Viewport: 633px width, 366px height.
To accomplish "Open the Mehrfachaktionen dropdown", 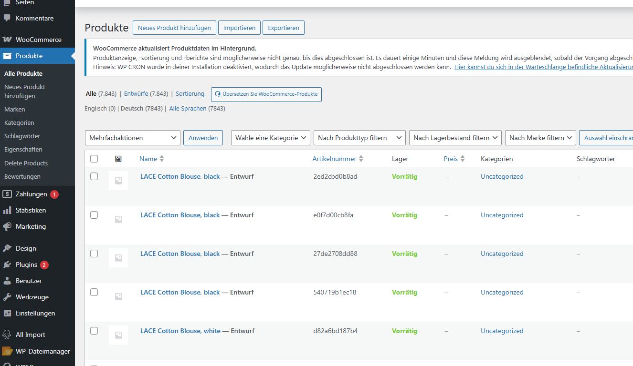I will pos(133,138).
